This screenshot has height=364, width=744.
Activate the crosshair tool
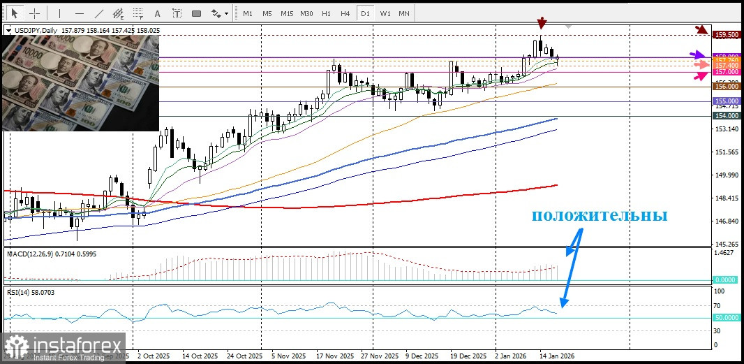tap(34, 13)
